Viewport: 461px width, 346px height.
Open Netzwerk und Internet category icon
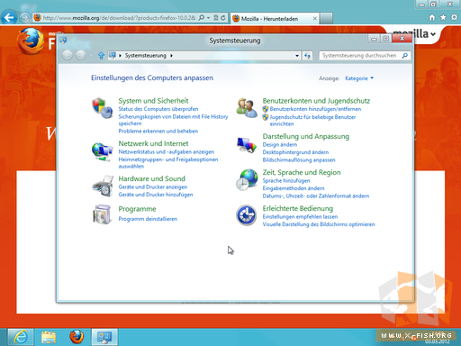click(x=103, y=151)
